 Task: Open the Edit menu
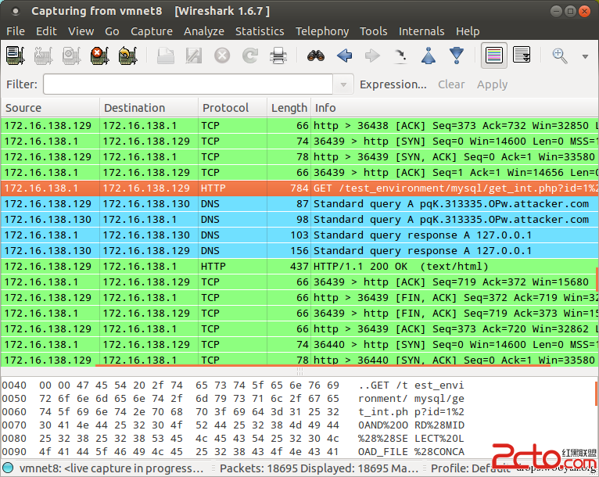46,31
